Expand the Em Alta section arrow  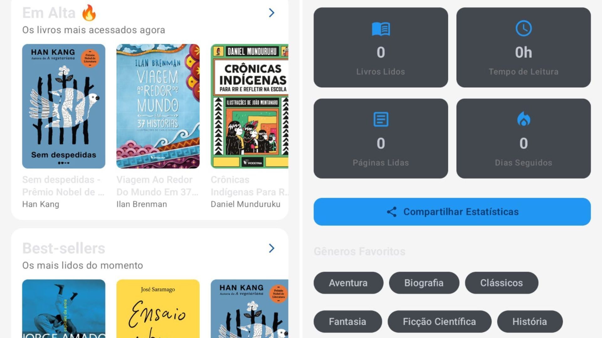pos(272,13)
